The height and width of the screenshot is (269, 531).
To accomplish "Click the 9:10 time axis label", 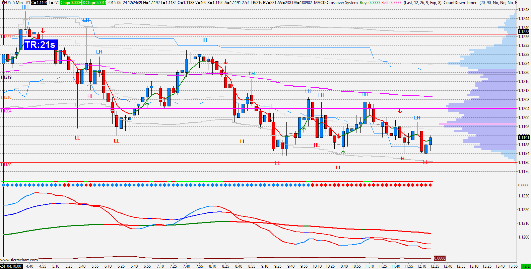I will [265, 266].
